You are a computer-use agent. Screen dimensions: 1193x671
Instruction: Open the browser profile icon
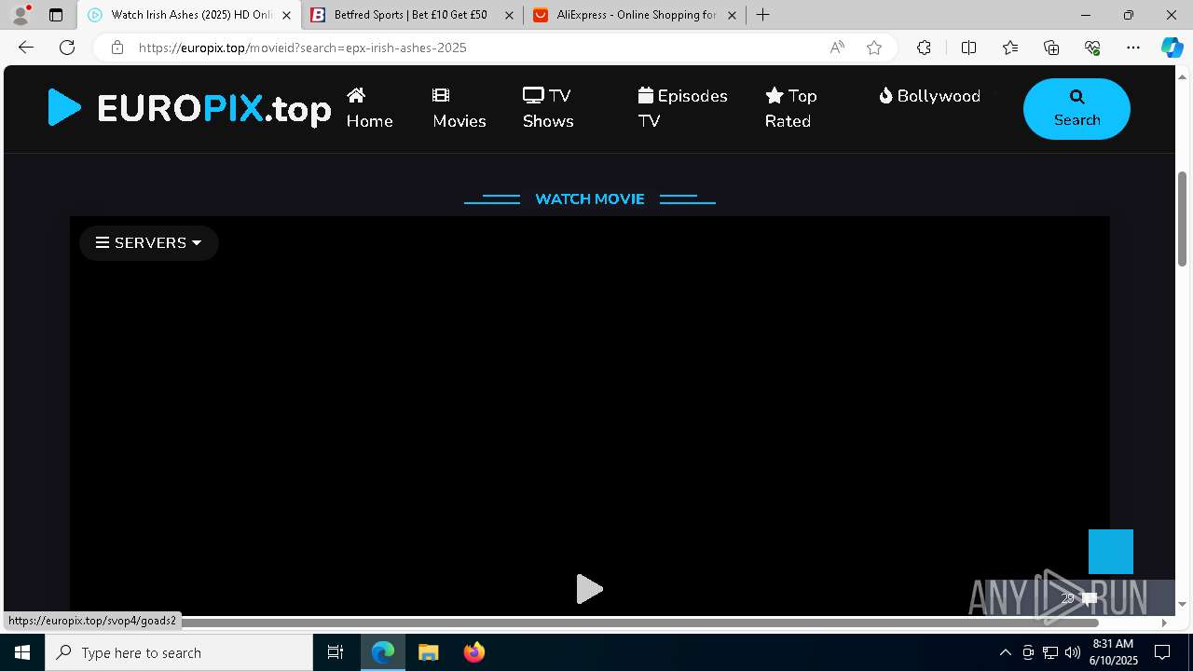pos(21,15)
